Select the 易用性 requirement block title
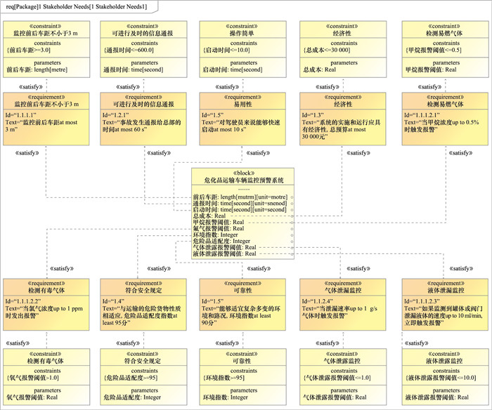 coord(243,104)
